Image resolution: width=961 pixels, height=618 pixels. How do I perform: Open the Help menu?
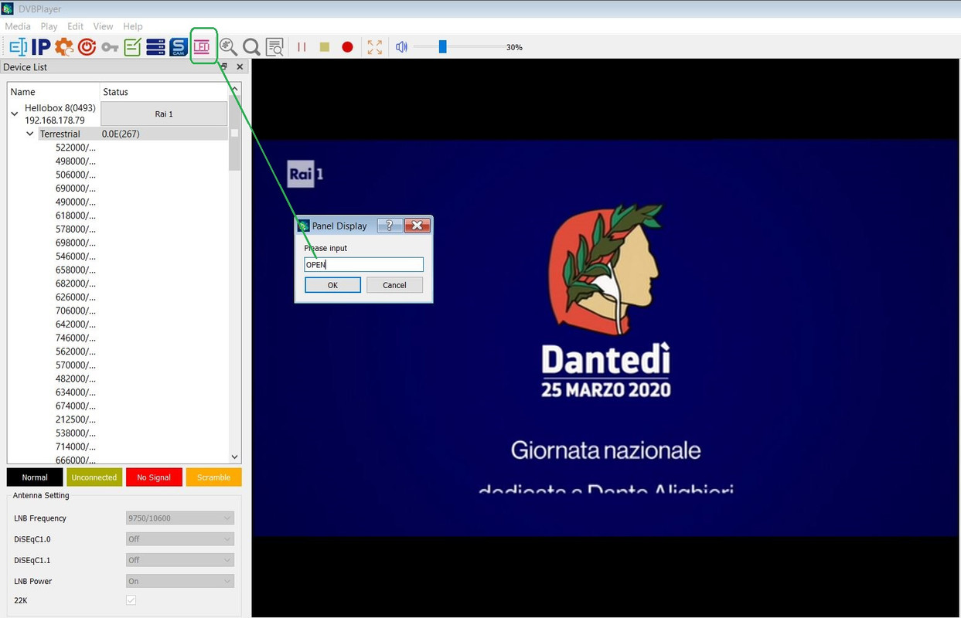tap(133, 26)
